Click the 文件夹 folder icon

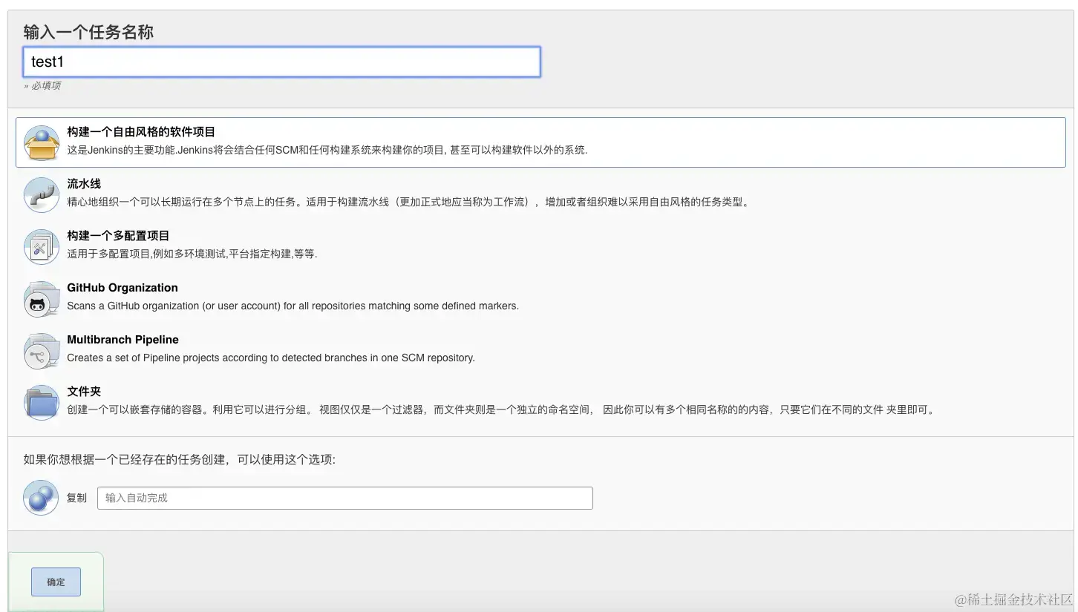pos(42,402)
